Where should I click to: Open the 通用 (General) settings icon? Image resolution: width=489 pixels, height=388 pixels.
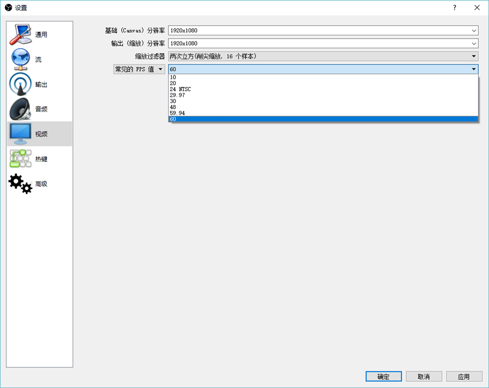coord(21,35)
